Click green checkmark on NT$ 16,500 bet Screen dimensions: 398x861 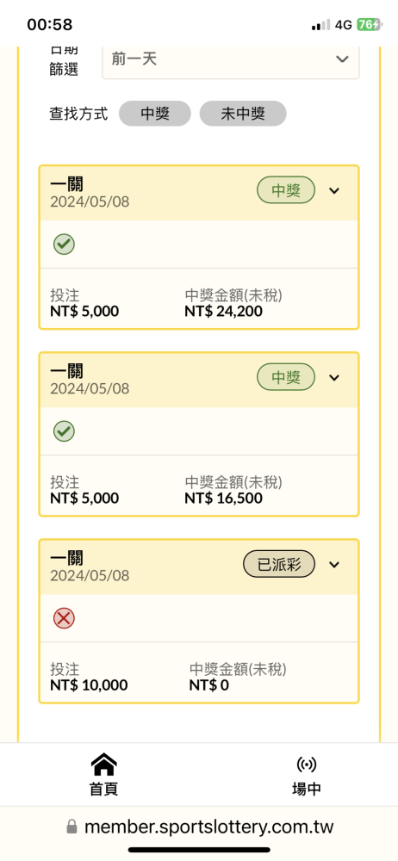(65, 431)
